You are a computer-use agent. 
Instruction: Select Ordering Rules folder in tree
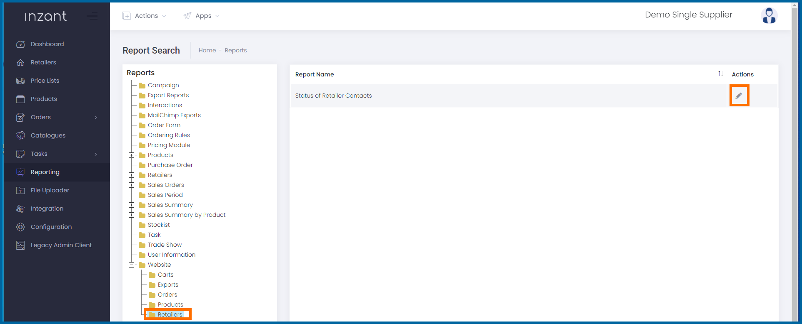[x=169, y=135]
